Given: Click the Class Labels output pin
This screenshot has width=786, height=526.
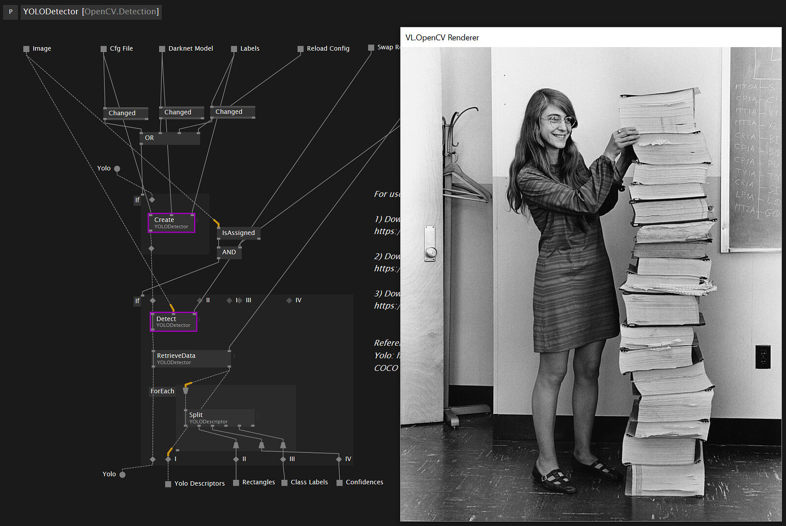Looking at the screenshot, I should click(284, 483).
